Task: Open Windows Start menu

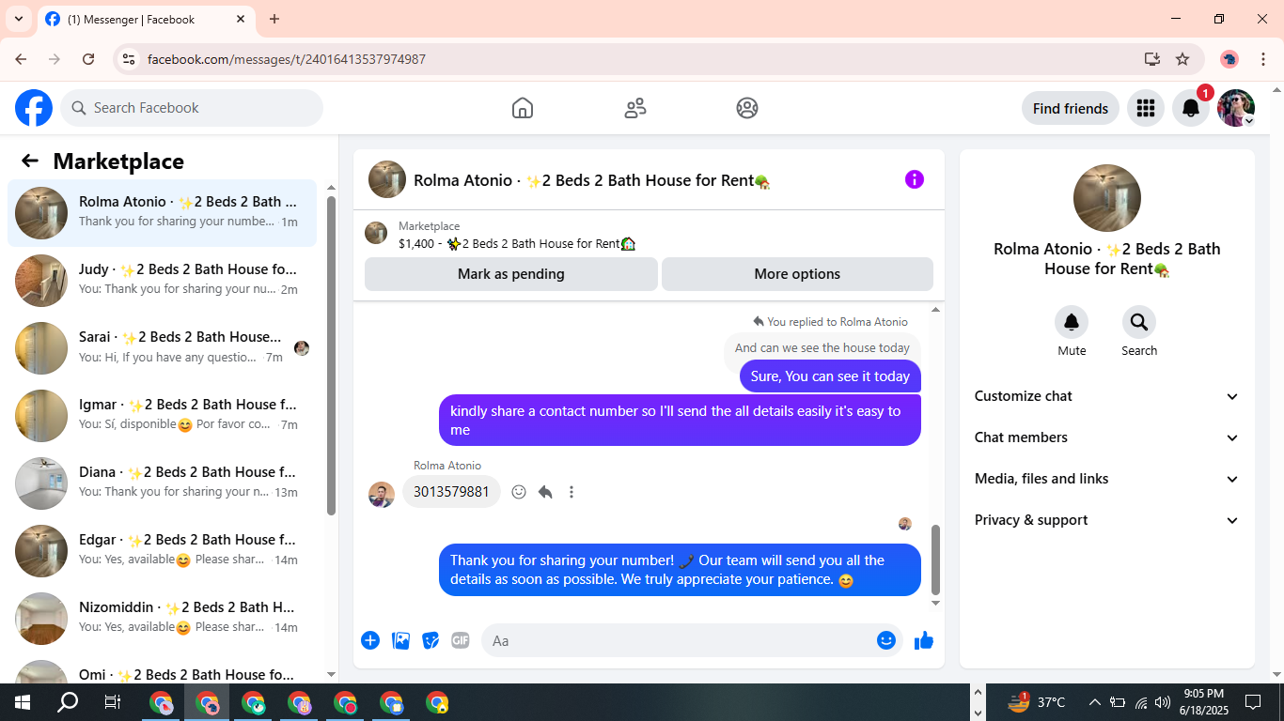Action: (x=23, y=702)
